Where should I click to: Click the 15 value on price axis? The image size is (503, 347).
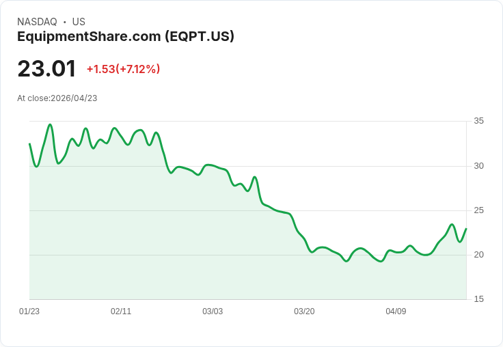pos(479,299)
